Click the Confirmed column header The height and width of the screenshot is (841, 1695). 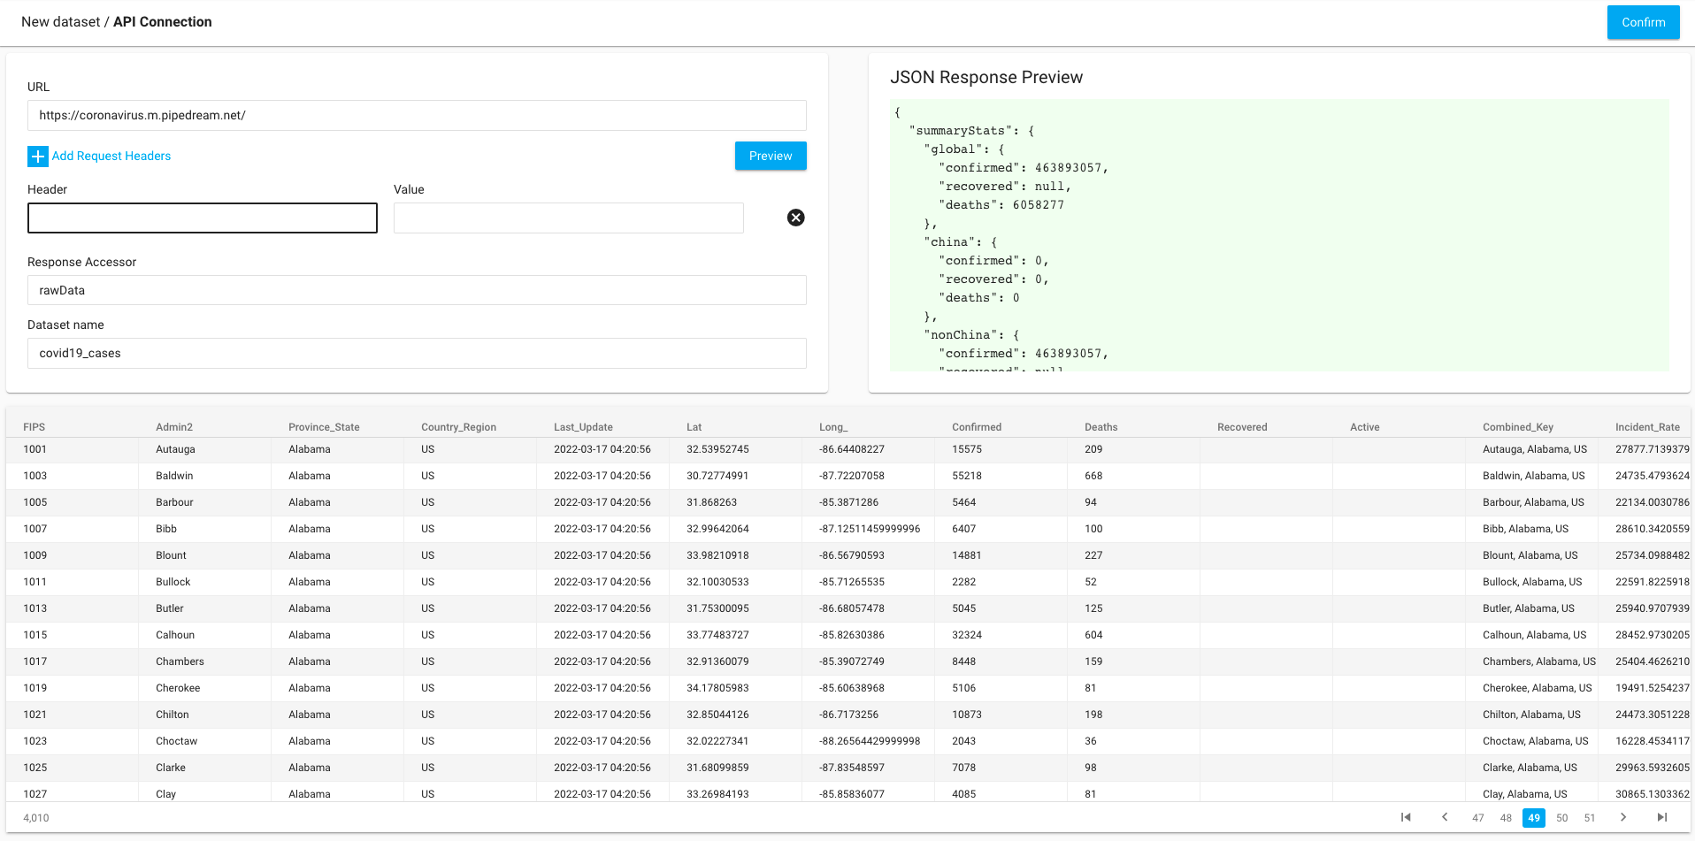(976, 426)
